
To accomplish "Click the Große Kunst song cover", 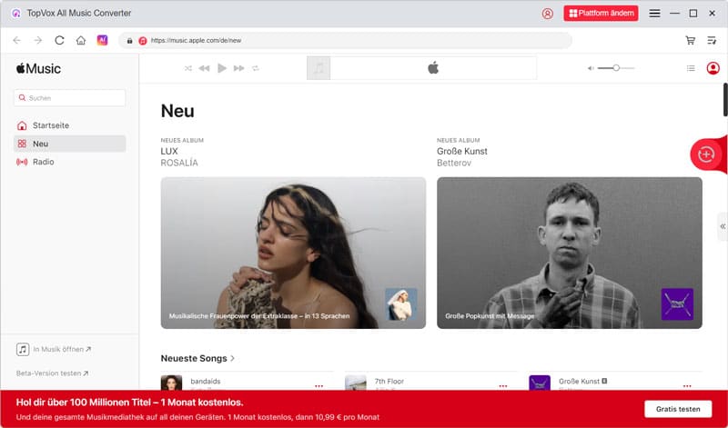I will pyautogui.click(x=540, y=383).
